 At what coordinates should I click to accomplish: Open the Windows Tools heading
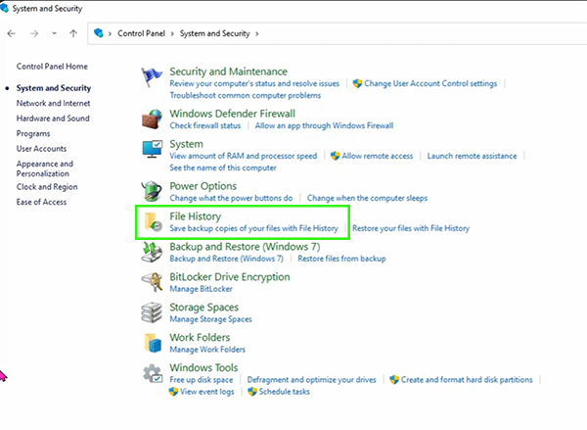(x=203, y=367)
